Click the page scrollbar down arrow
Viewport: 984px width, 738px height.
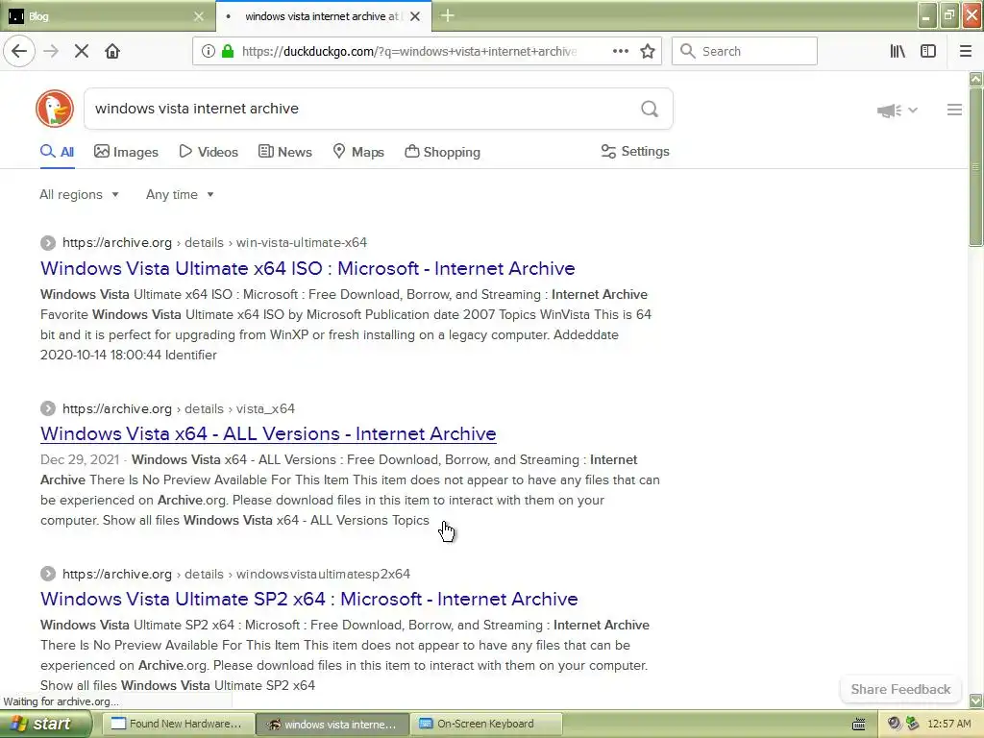pyautogui.click(x=976, y=701)
